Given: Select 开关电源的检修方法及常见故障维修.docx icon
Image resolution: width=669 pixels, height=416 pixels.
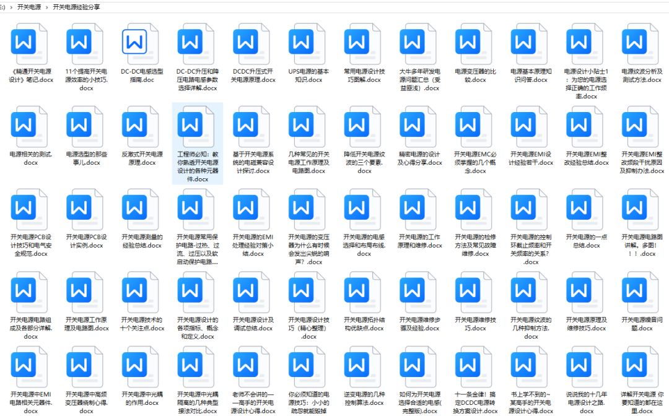Looking at the screenshot, I should 473,210.
